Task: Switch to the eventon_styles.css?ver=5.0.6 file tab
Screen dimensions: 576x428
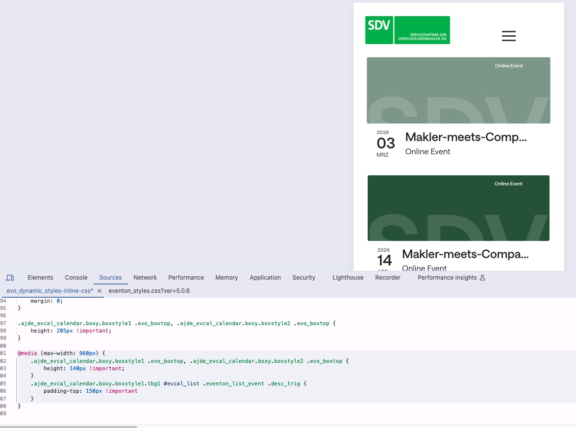Action: click(x=149, y=291)
